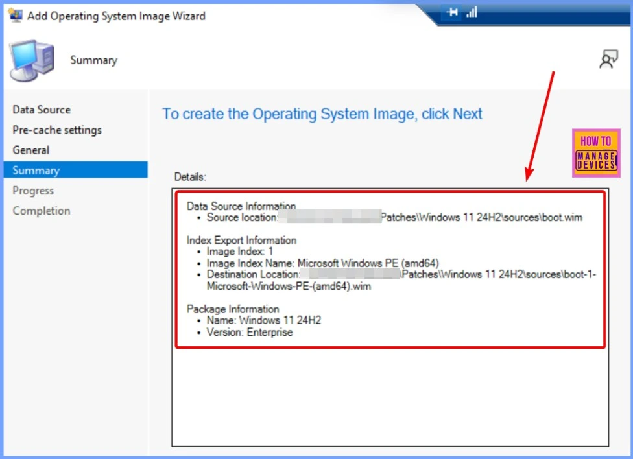Screen dimensions: 633x459
Task: Click the Package Information heading
Action: pyautogui.click(x=233, y=309)
